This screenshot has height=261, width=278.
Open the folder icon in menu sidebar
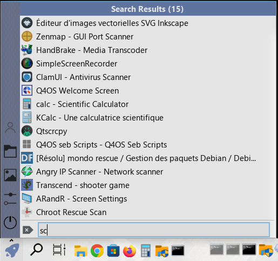point(10,151)
